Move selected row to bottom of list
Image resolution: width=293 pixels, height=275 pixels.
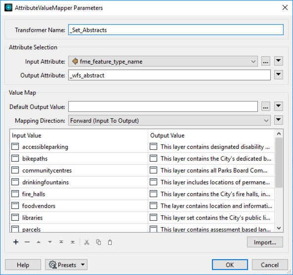(73, 242)
